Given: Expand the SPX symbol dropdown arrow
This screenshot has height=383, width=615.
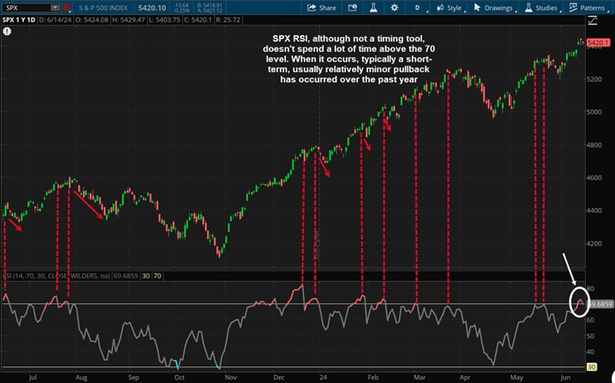Looking at the screenshot, I should tap(55, 7).
